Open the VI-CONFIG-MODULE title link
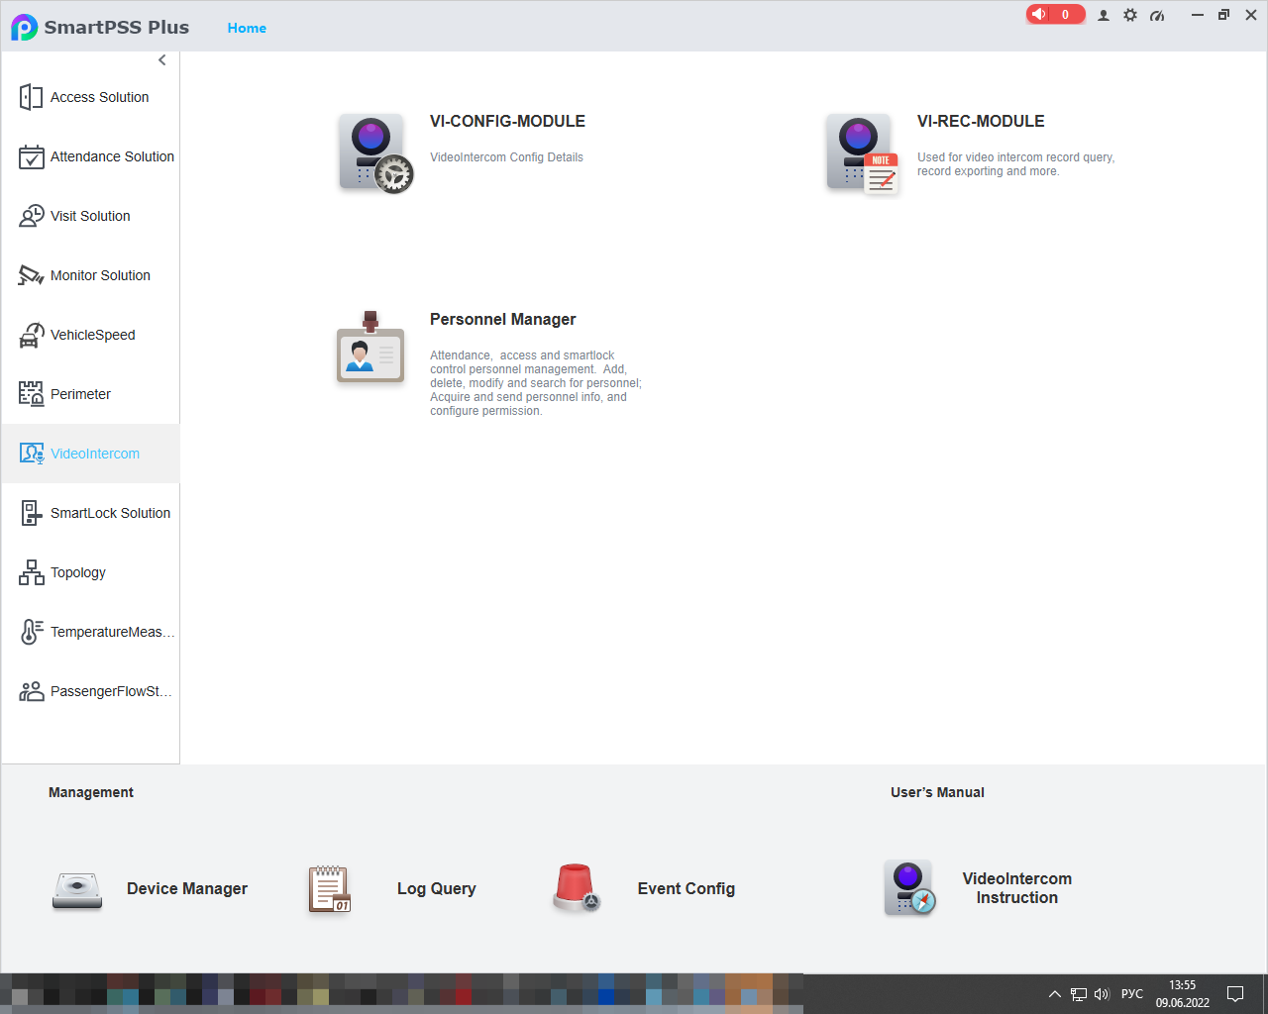Image resolution: width=1268 pixels, height=1014 pixels. coord(507,121)
